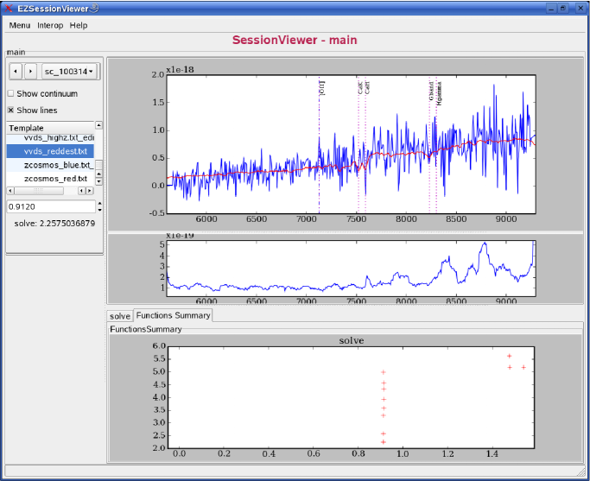
Task: Click the X icon in the title bar
Action: coord(10,7)
